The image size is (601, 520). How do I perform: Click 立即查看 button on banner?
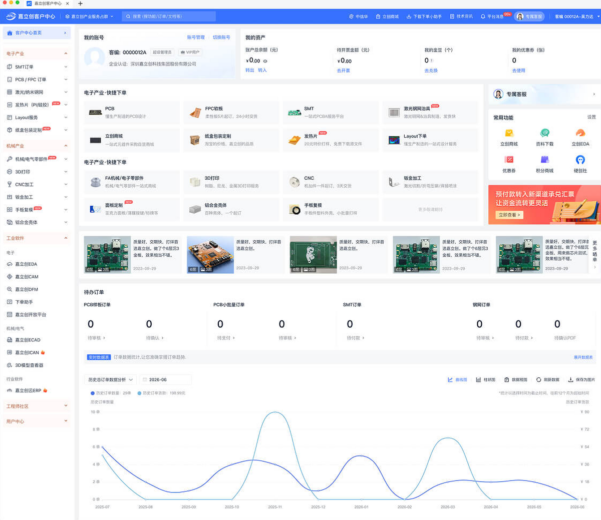(x=510, y=215)
